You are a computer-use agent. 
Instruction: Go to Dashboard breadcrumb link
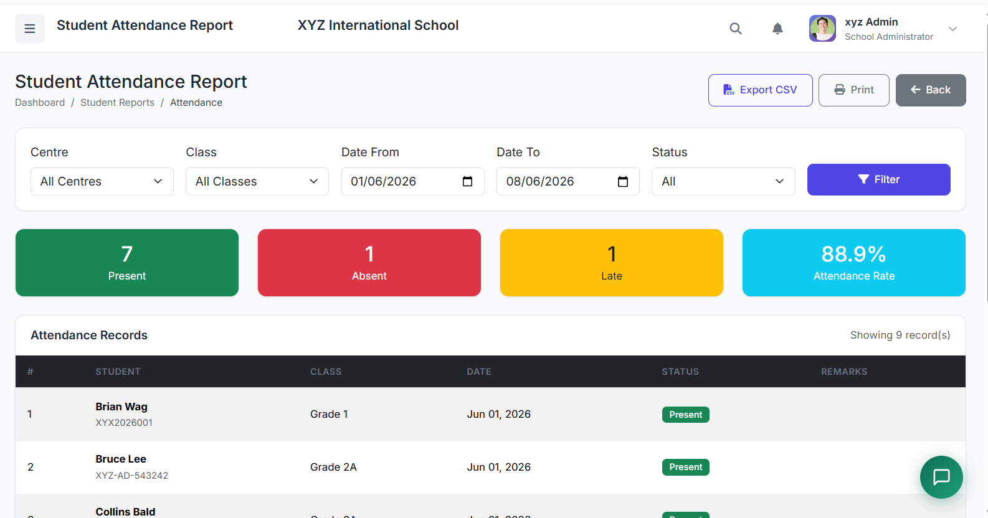40,103
